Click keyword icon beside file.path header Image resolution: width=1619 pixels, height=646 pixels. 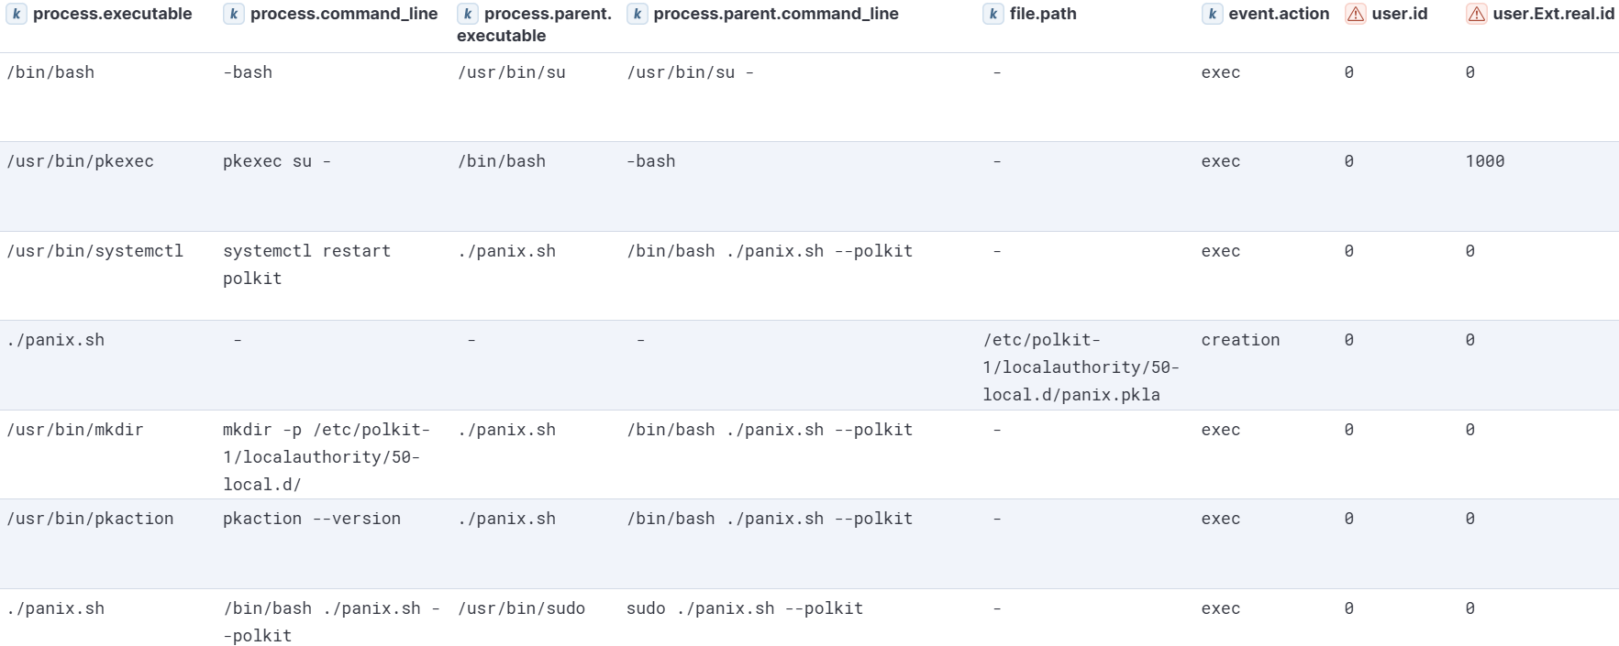point(992,14)
